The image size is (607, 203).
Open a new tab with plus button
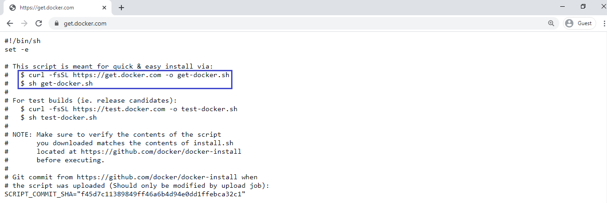(x=121, y=8)
